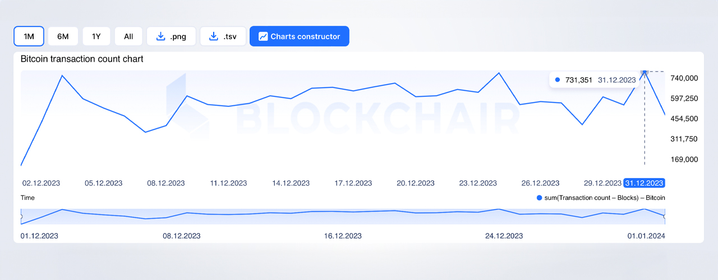
Task: Switch to the 1Y time range
Action: (x=96, y=36)
